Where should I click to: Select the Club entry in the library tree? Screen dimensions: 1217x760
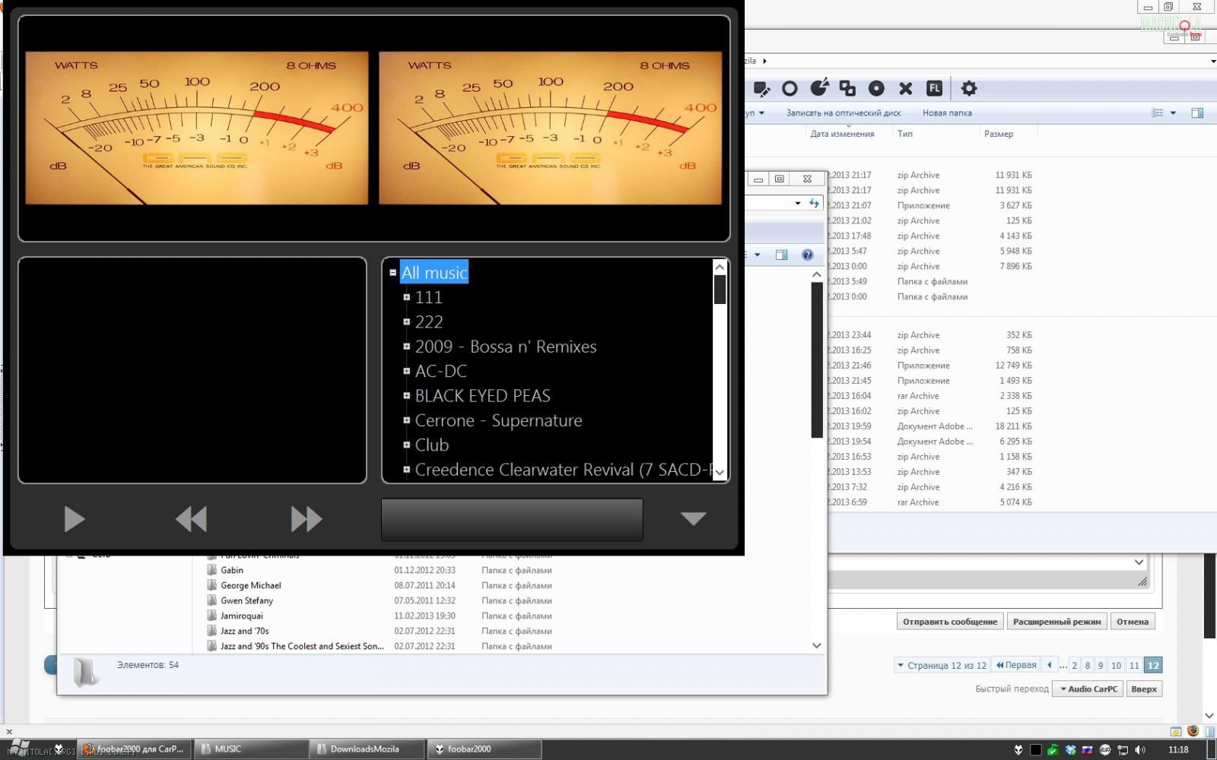tap(432, 445)
